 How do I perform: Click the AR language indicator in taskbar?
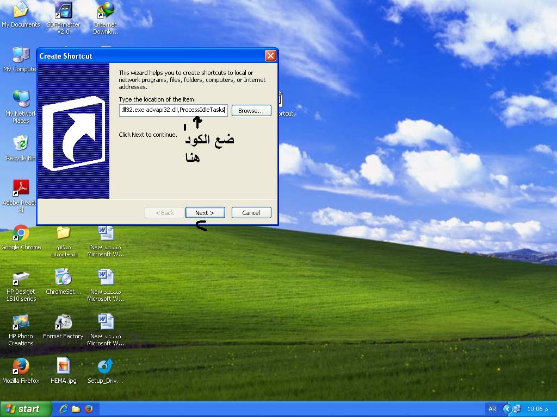[x=492, y=409]
